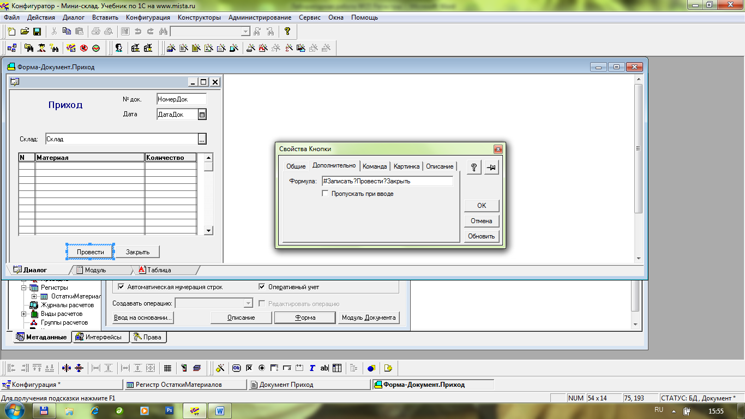This screenshot has height=419, width=745.
Task: Toggle 'Автоматическая нумерация строк' checkbox
Action: (121, 287)
